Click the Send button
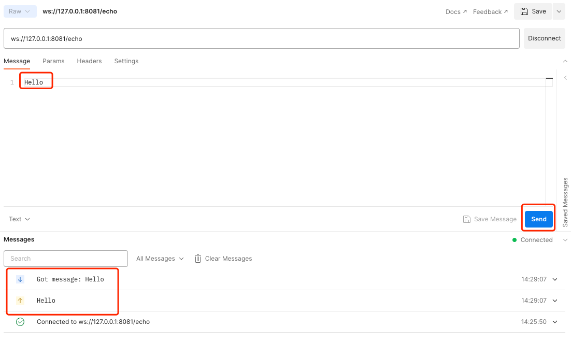The height and width of the screenshot is (341, 571). pos(538,219)
